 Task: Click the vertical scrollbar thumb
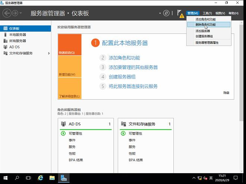click(241, 73)
